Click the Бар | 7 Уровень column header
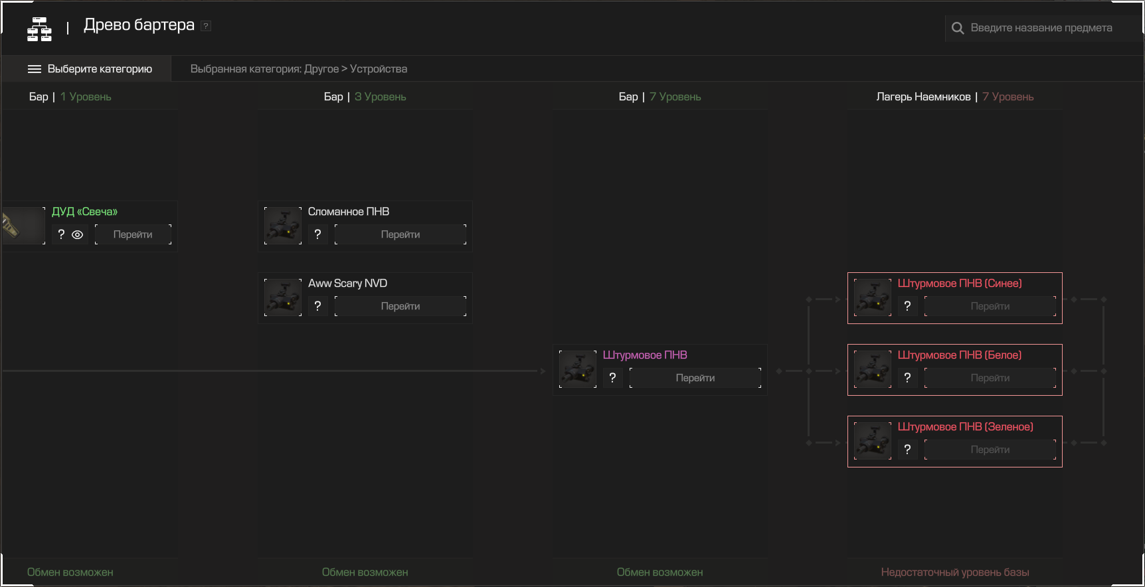Screen dimensions: 1145x587 pyautogui.click(x=660, y=97)
